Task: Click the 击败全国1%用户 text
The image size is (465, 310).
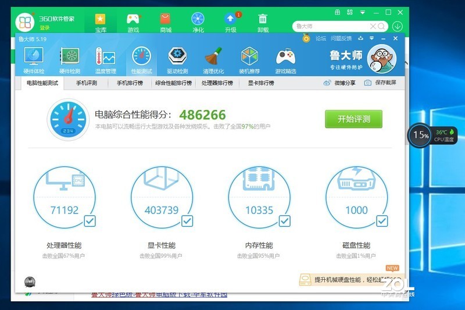Action: tap(356, 256)
